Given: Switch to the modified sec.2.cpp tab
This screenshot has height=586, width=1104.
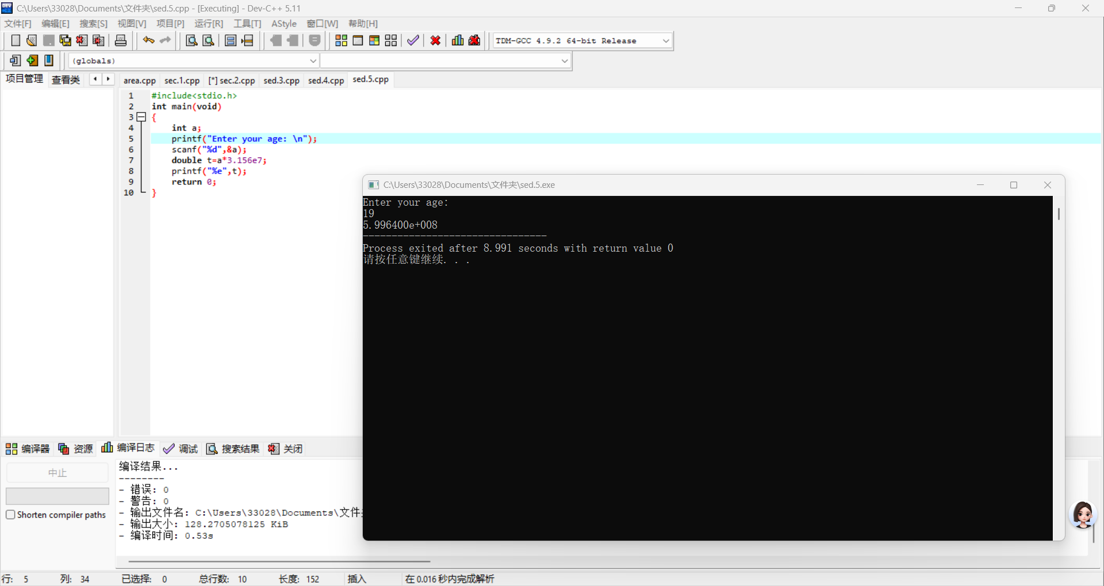Looking at the screenshot, I should click(x=232, y=80).
